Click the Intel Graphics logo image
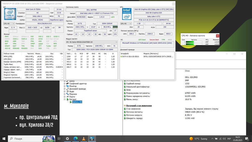 click(x=127, y=14)
